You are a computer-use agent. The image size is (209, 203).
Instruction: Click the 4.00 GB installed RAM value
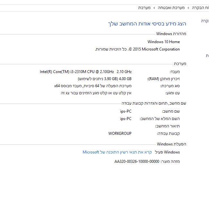[104, 79]
